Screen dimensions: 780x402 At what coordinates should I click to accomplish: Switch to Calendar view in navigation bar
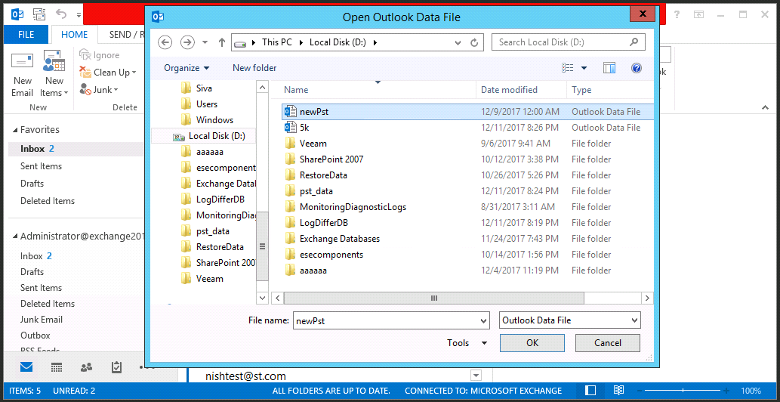[x=57, y=368]
